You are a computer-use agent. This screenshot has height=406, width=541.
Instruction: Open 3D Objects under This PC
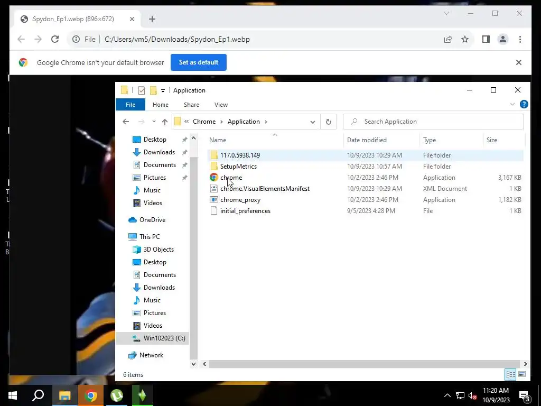click(x=158, y=250)
